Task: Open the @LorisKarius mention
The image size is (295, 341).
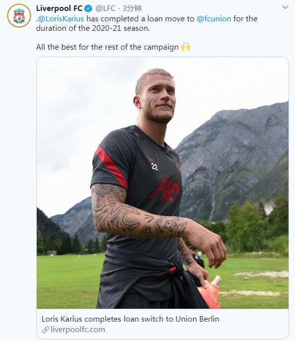Action: tap(61, 19)
